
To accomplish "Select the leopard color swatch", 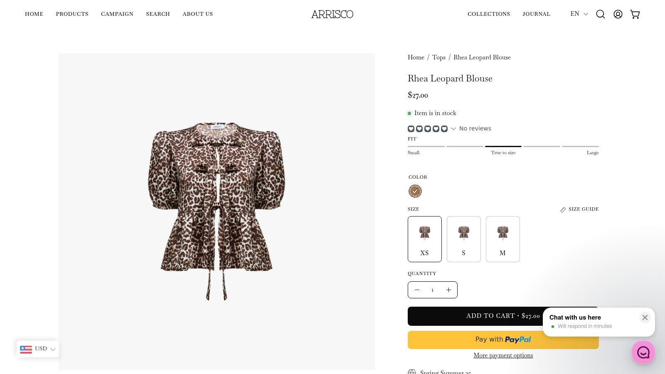I will tap(415, 191).
